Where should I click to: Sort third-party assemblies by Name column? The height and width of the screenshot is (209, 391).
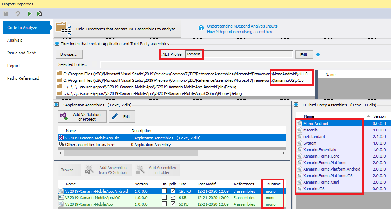point(309,116)
